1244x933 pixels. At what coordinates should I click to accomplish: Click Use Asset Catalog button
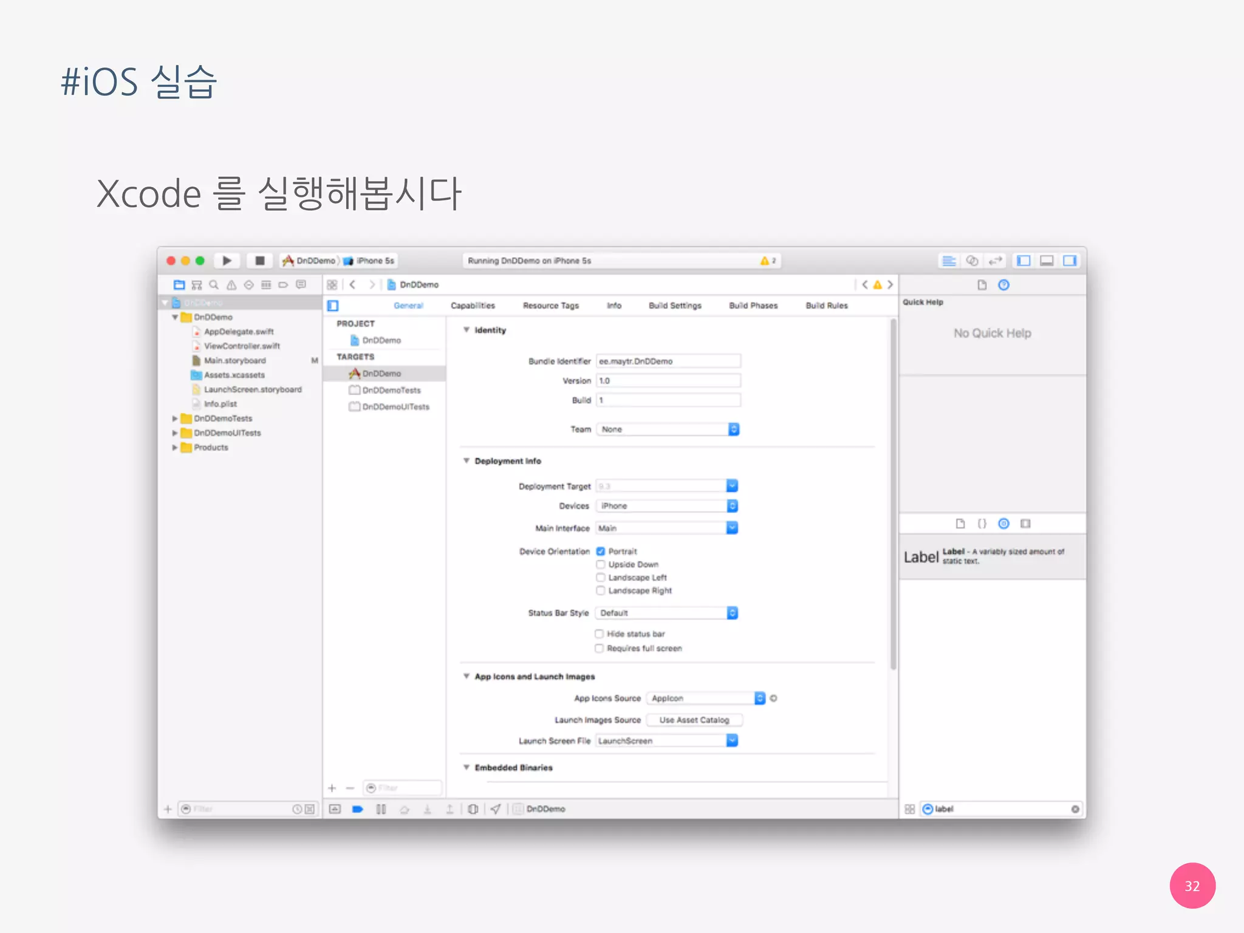point(694,720)
